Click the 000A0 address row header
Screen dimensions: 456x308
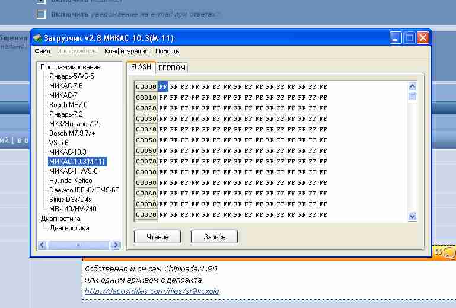146,193
